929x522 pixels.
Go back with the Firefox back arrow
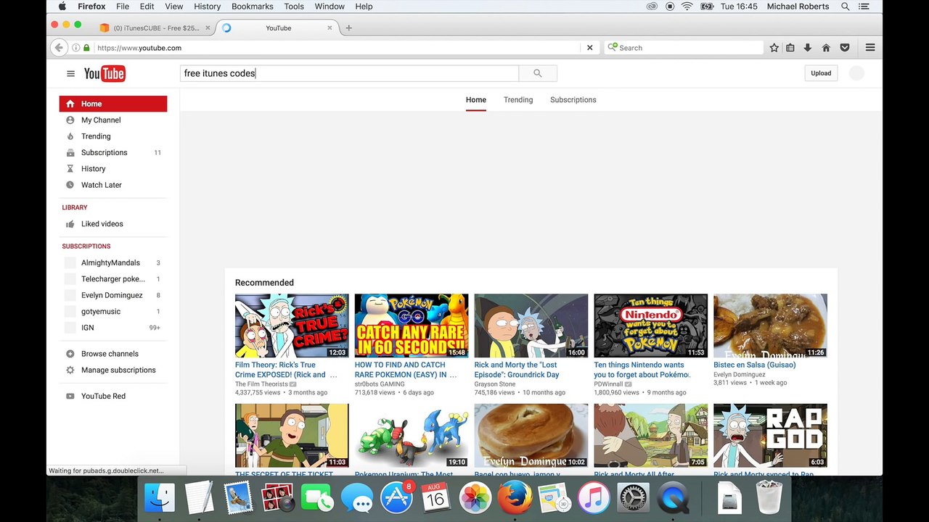(59, 48)
